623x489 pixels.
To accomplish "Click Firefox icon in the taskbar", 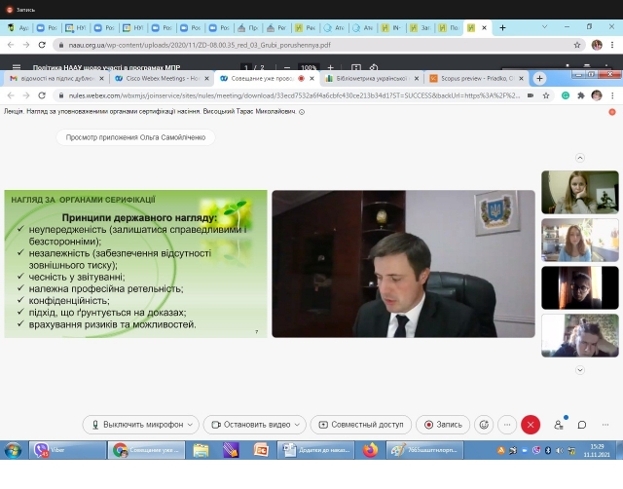I will click(x=370, y=450).
